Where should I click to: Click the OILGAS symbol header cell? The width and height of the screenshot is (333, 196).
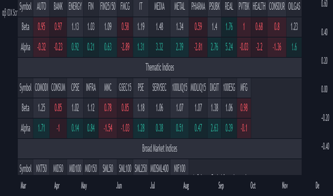coord(294,7)
